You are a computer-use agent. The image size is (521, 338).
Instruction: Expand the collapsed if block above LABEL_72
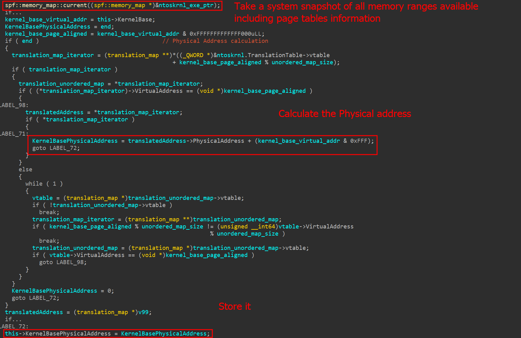(13, 319)
